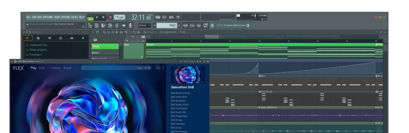
Task: Open the shop cart icon
Action: point(212,25)
